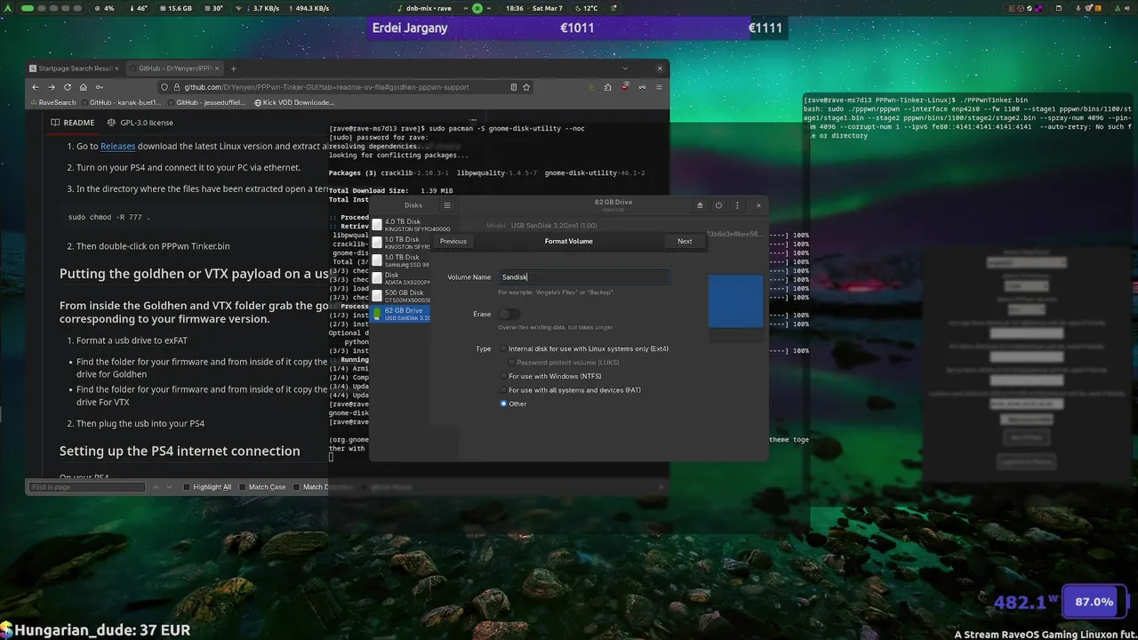This screenshot has width=1138, height=640.
Task: Select the Other volume type radio
Action: point(513,404)
